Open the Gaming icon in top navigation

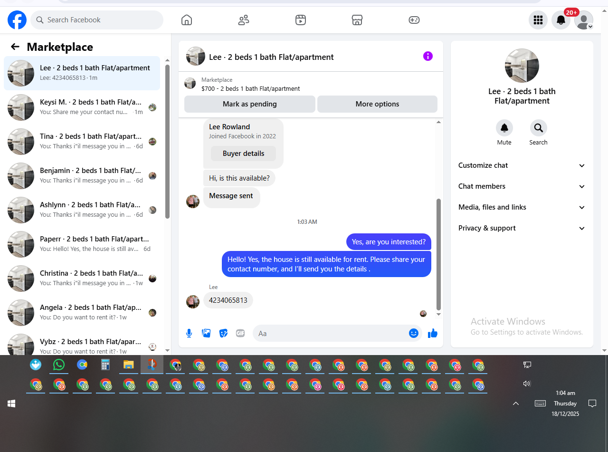414,20
